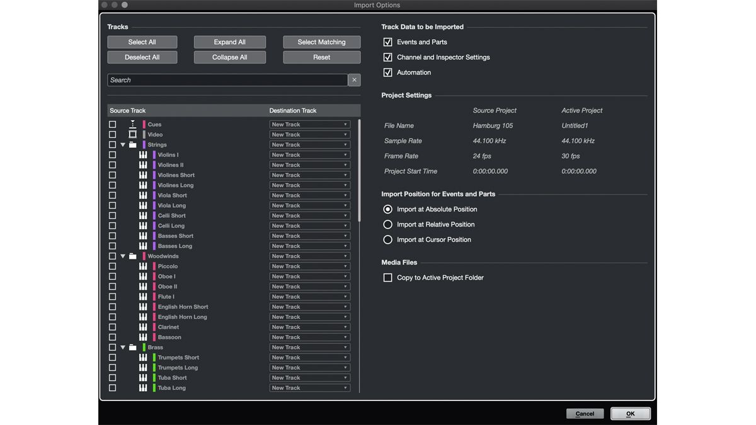
Task: Click the track list vertical scrollbar
Action: (x=359, y=170)
